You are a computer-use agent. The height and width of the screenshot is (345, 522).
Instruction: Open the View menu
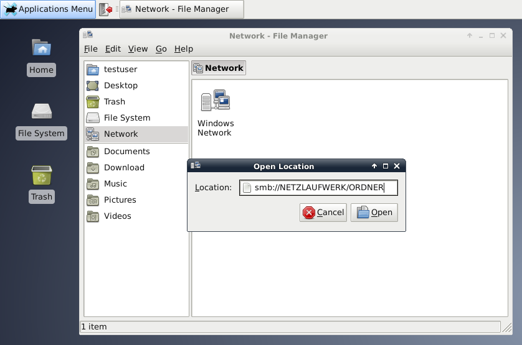[x=138, y=49]
